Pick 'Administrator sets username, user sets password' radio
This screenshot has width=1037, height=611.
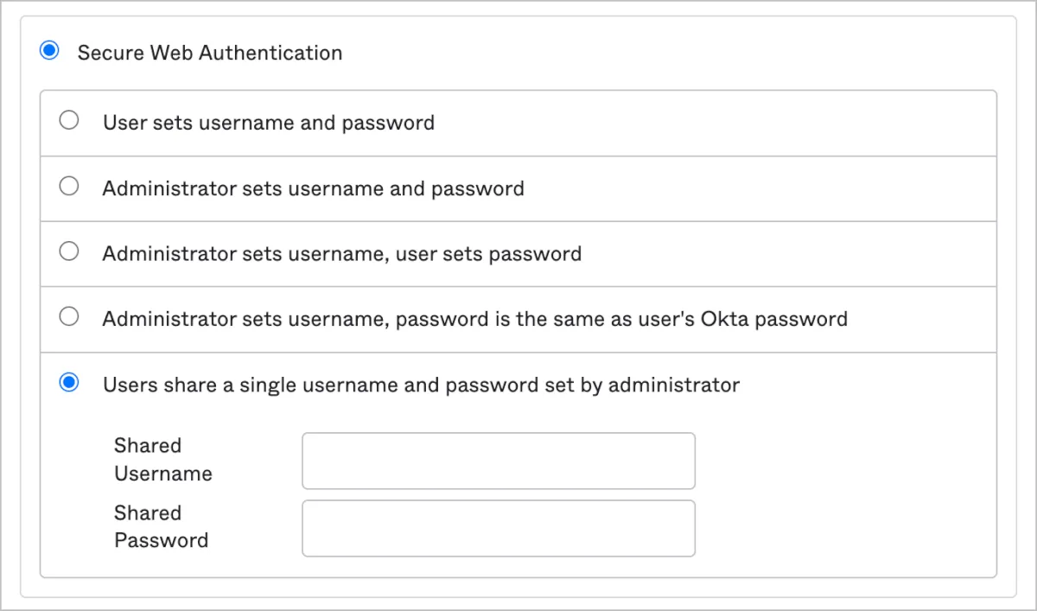click(x=68, y=252)
